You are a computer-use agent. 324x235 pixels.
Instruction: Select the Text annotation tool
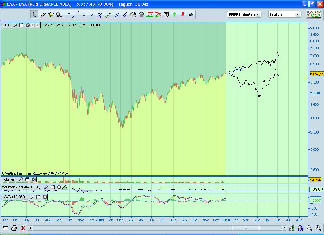tap(166, 15)
